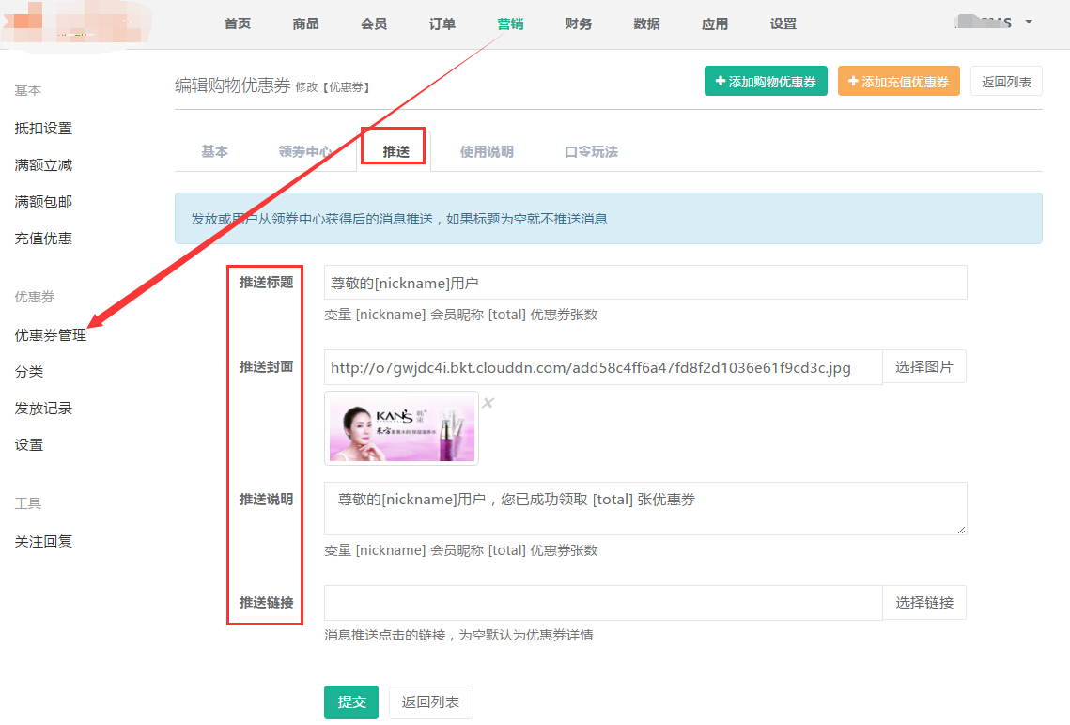The width and height of the screenshot is (1070, 725).
Task: Open 商品 in the top navigation
Action: pos(305,23)
